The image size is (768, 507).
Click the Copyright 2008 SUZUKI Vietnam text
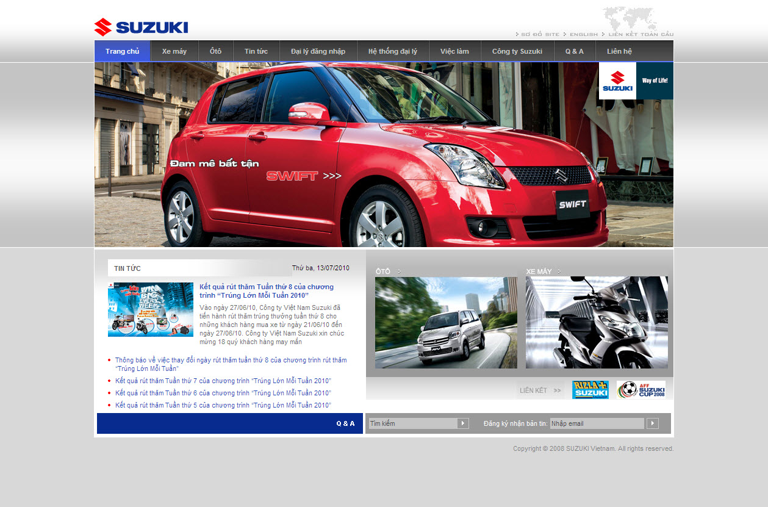594,448
